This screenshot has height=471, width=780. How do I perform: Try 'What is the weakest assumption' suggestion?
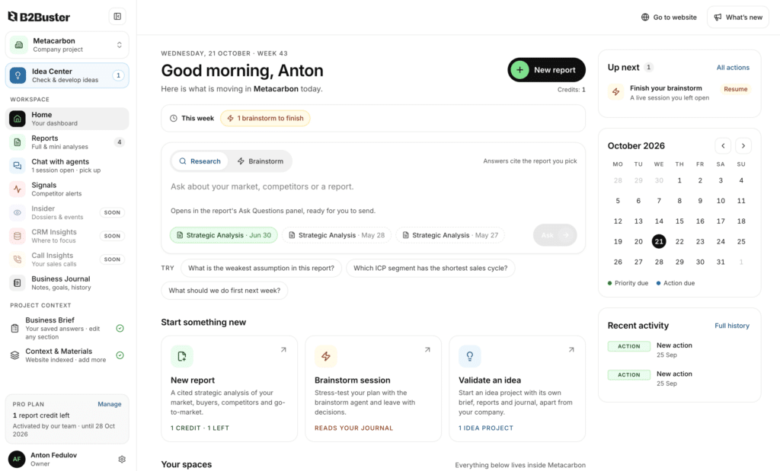[261, 268]
